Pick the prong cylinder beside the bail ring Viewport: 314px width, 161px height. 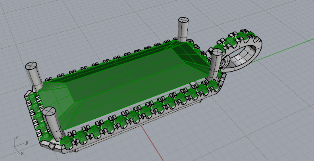pyautogui.click(x=216, y=64)
